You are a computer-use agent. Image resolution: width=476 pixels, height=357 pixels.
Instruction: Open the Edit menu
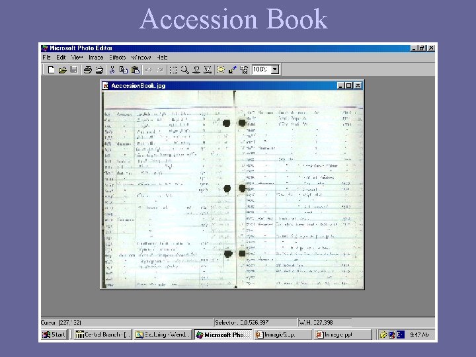(x=61, y=57)
